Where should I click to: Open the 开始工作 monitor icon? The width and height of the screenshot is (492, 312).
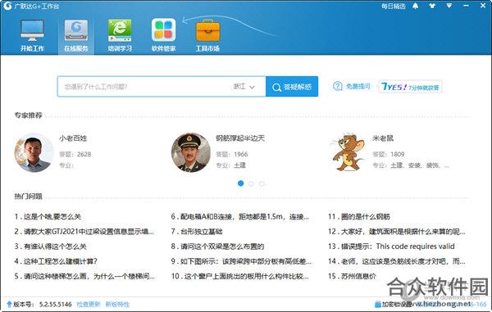point(32,30)
